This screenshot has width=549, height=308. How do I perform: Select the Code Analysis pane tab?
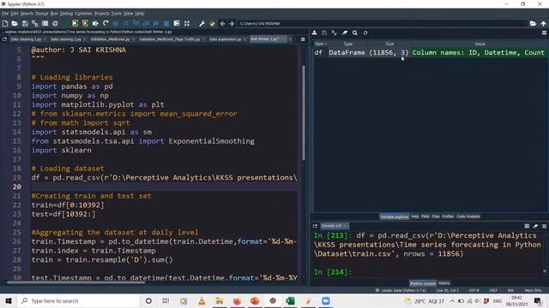click(468, 216)
